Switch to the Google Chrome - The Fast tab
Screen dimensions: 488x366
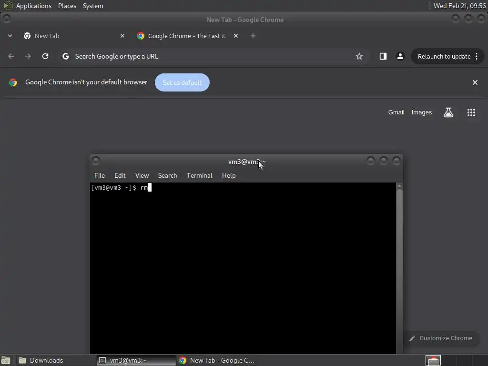[x=187, y=36]
